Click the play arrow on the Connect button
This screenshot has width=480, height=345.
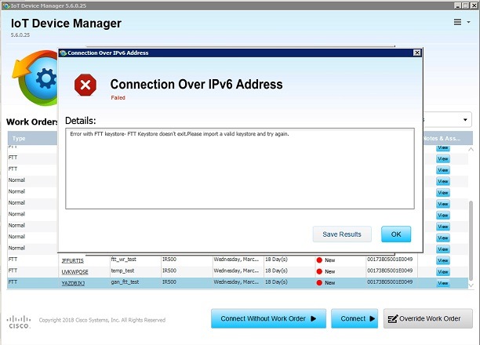coord(372,318)
